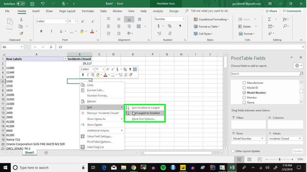307x172 pixels.
Task: Click the Format button in Cells group
Action: 246,34
